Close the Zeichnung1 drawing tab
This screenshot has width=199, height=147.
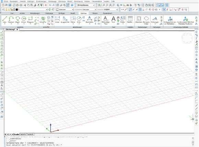point(17,29)
